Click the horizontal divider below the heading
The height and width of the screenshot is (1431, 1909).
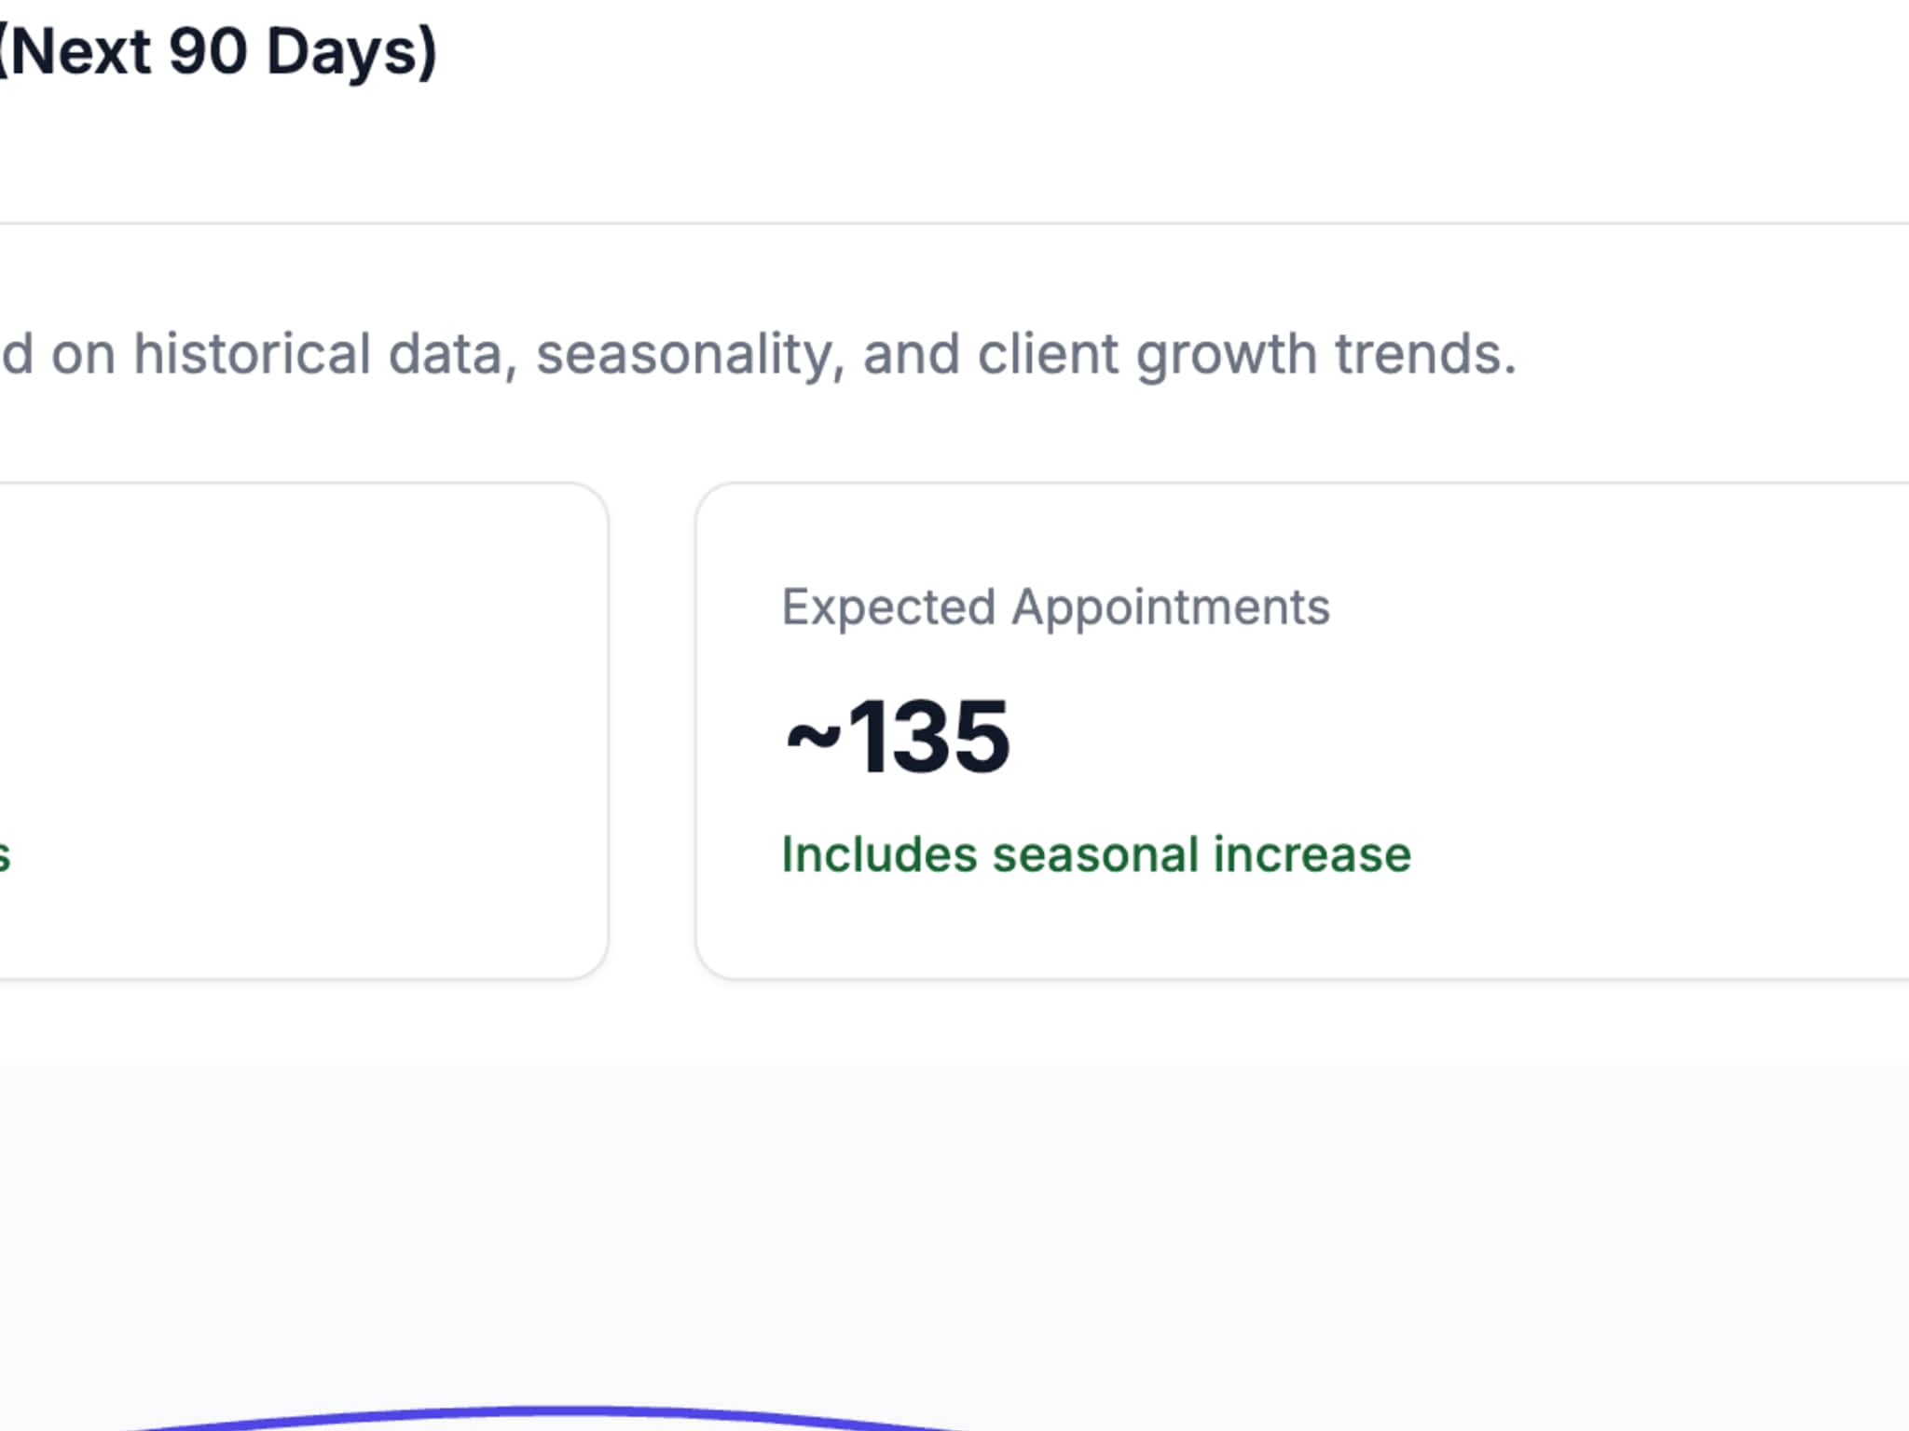[932, 223]
